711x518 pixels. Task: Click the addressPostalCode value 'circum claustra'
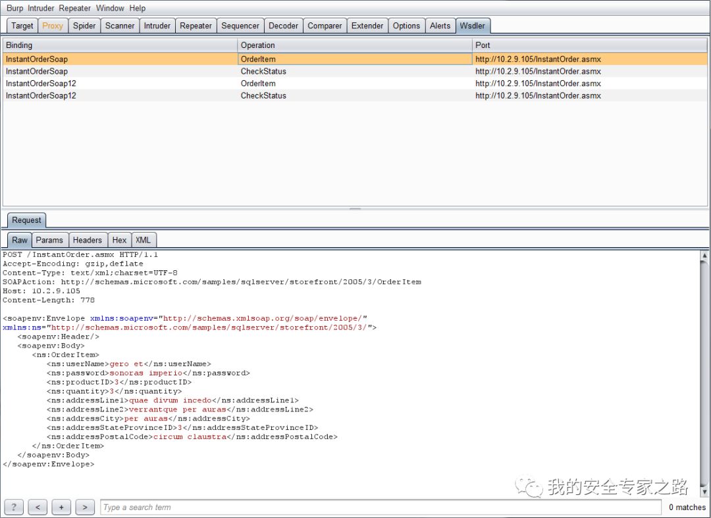tap(190, 436)
